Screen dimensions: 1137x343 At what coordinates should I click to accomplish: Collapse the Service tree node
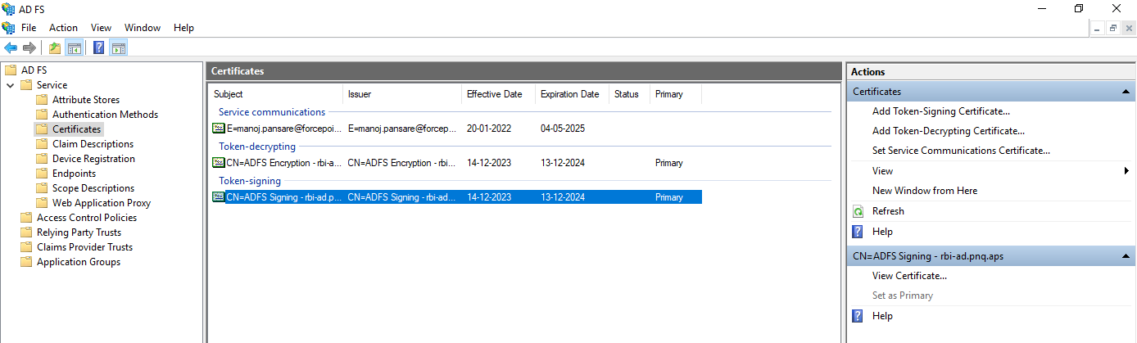coord(10,85)
